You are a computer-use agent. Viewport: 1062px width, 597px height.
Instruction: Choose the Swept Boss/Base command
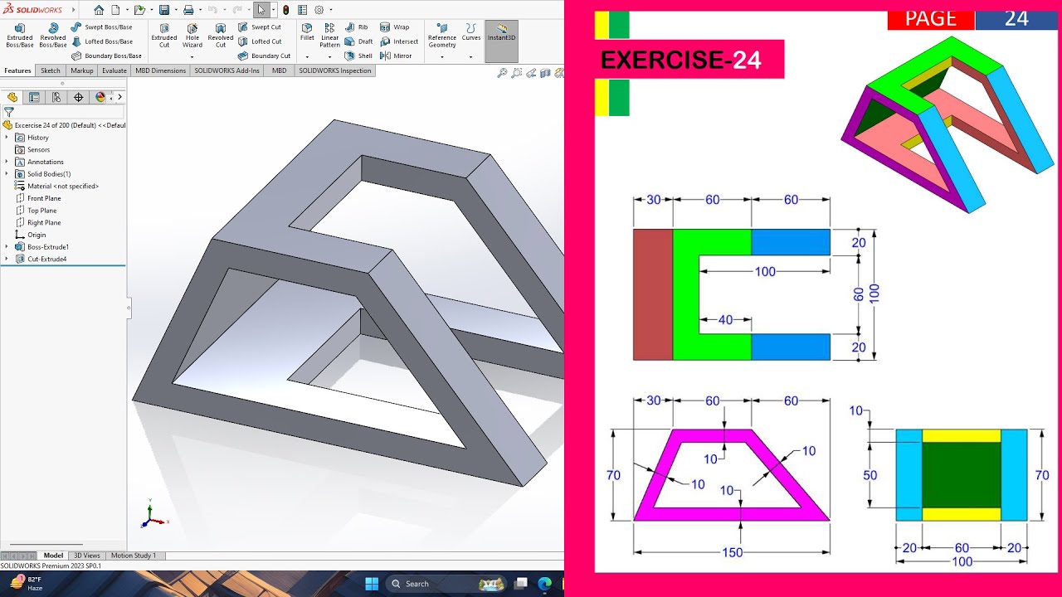click(x=101, y=27)
